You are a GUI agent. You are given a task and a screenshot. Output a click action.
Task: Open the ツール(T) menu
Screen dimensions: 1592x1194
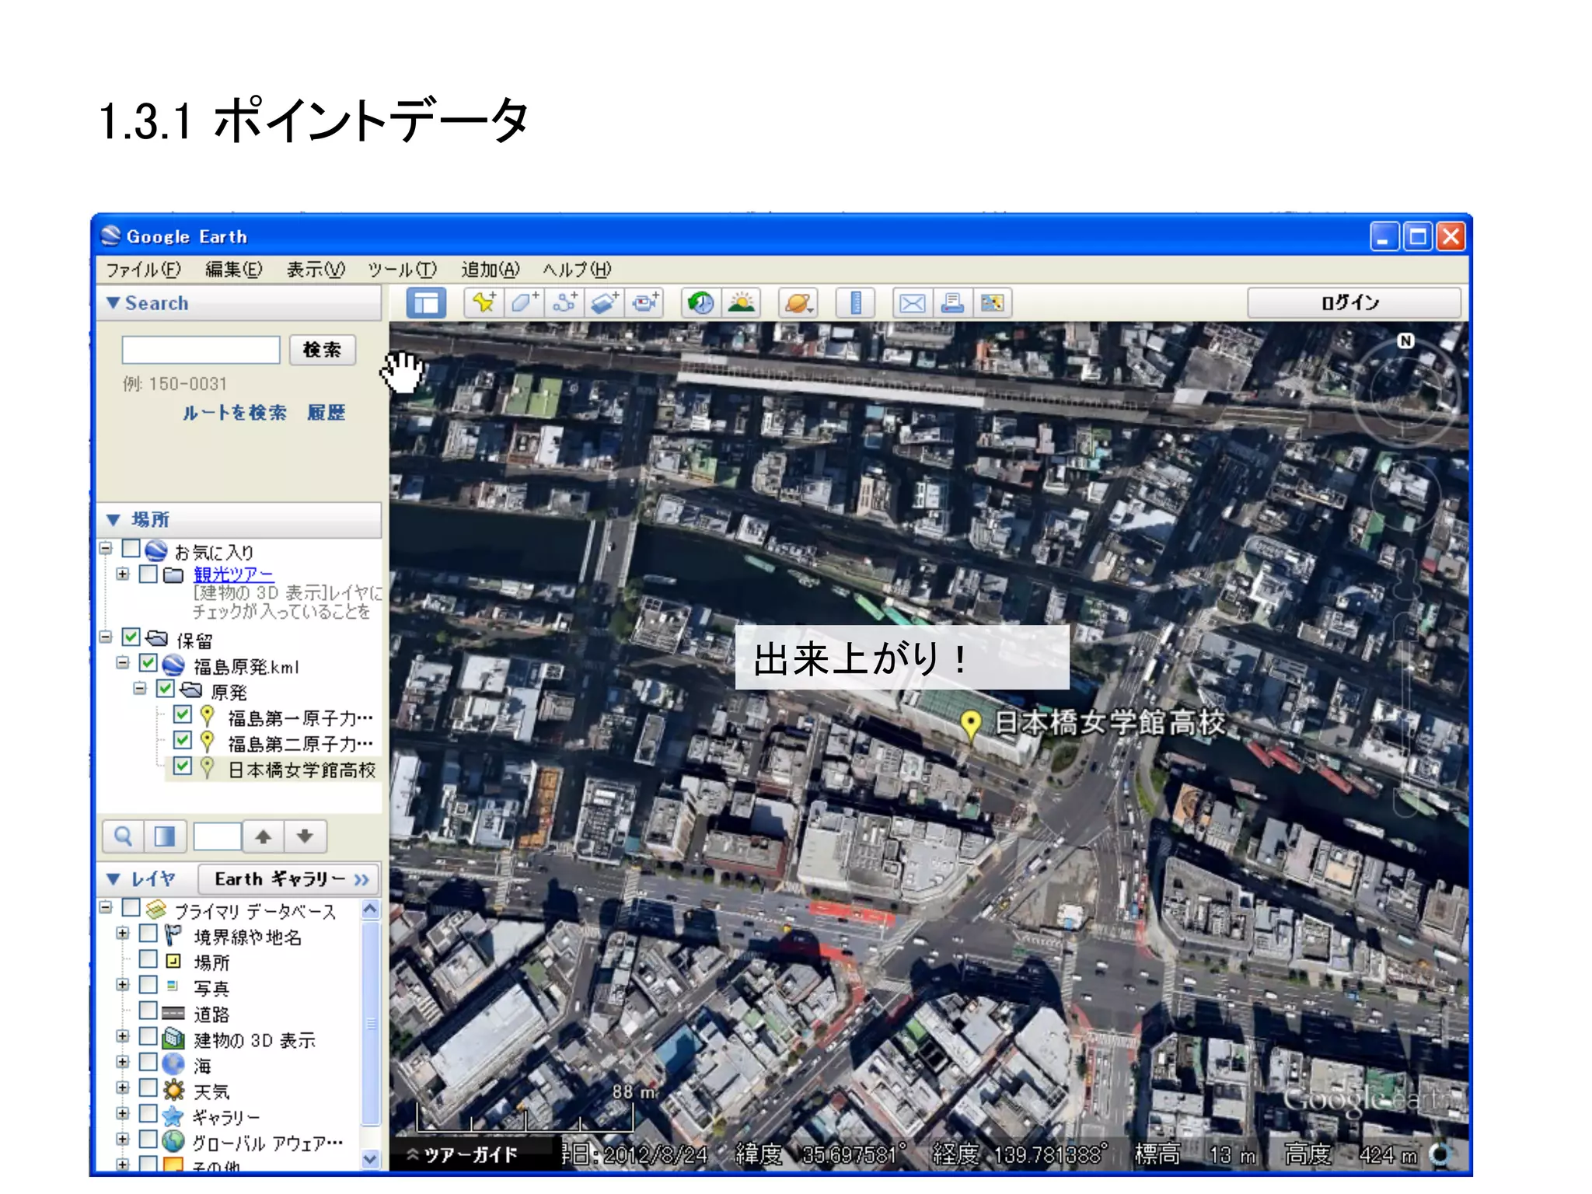point(402,270)
